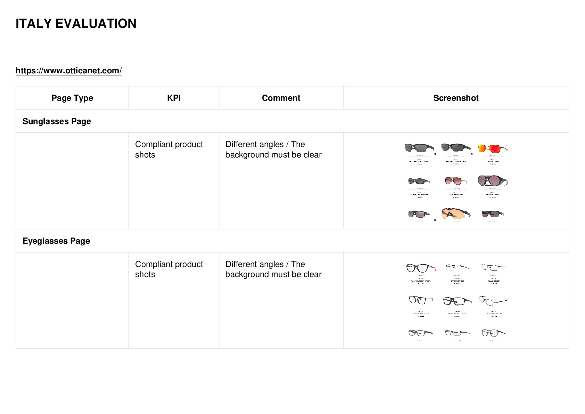The width and height of the screenshot is (585, 414).
Task: Click the Page Type column header
Action: point(72,98)
